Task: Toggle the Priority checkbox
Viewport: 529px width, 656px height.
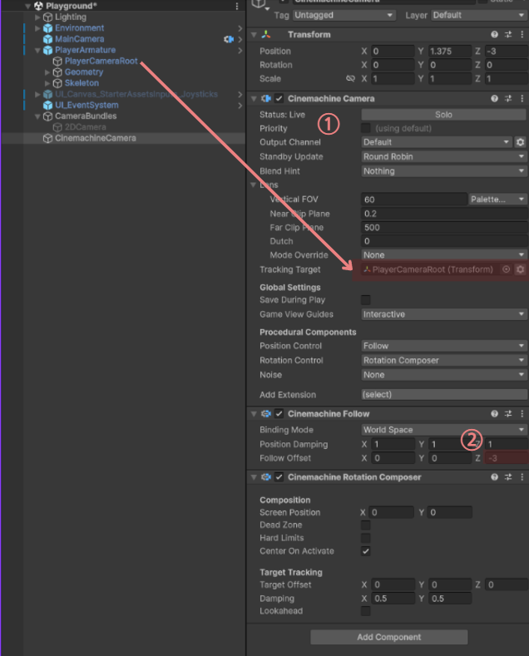Action: (x=366, y=128)
